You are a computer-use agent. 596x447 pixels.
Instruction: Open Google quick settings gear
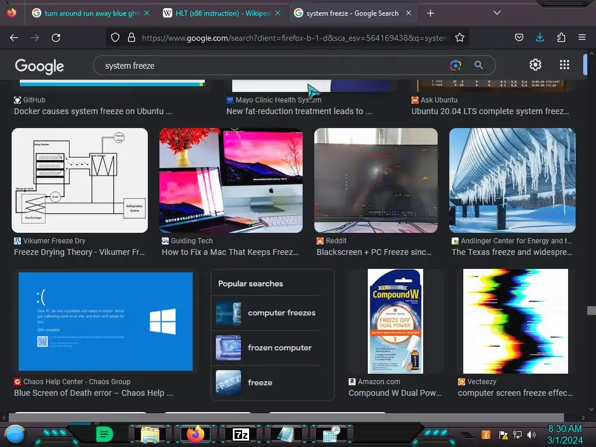pyautogui.click(x=535, y=65)
